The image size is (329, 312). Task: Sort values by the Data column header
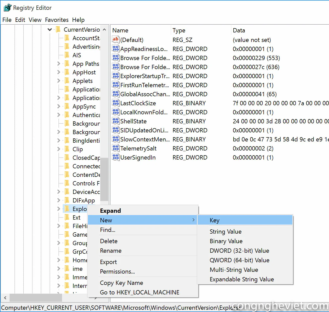280,30
